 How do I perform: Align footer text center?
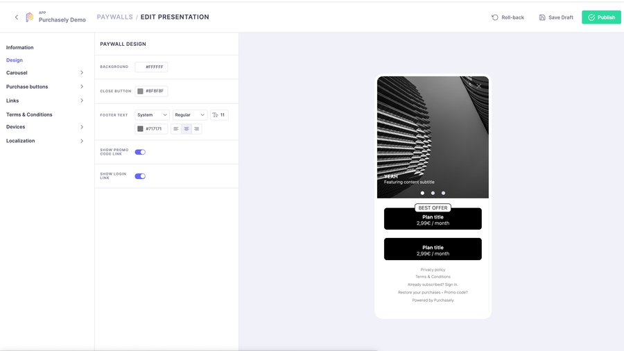187,129
